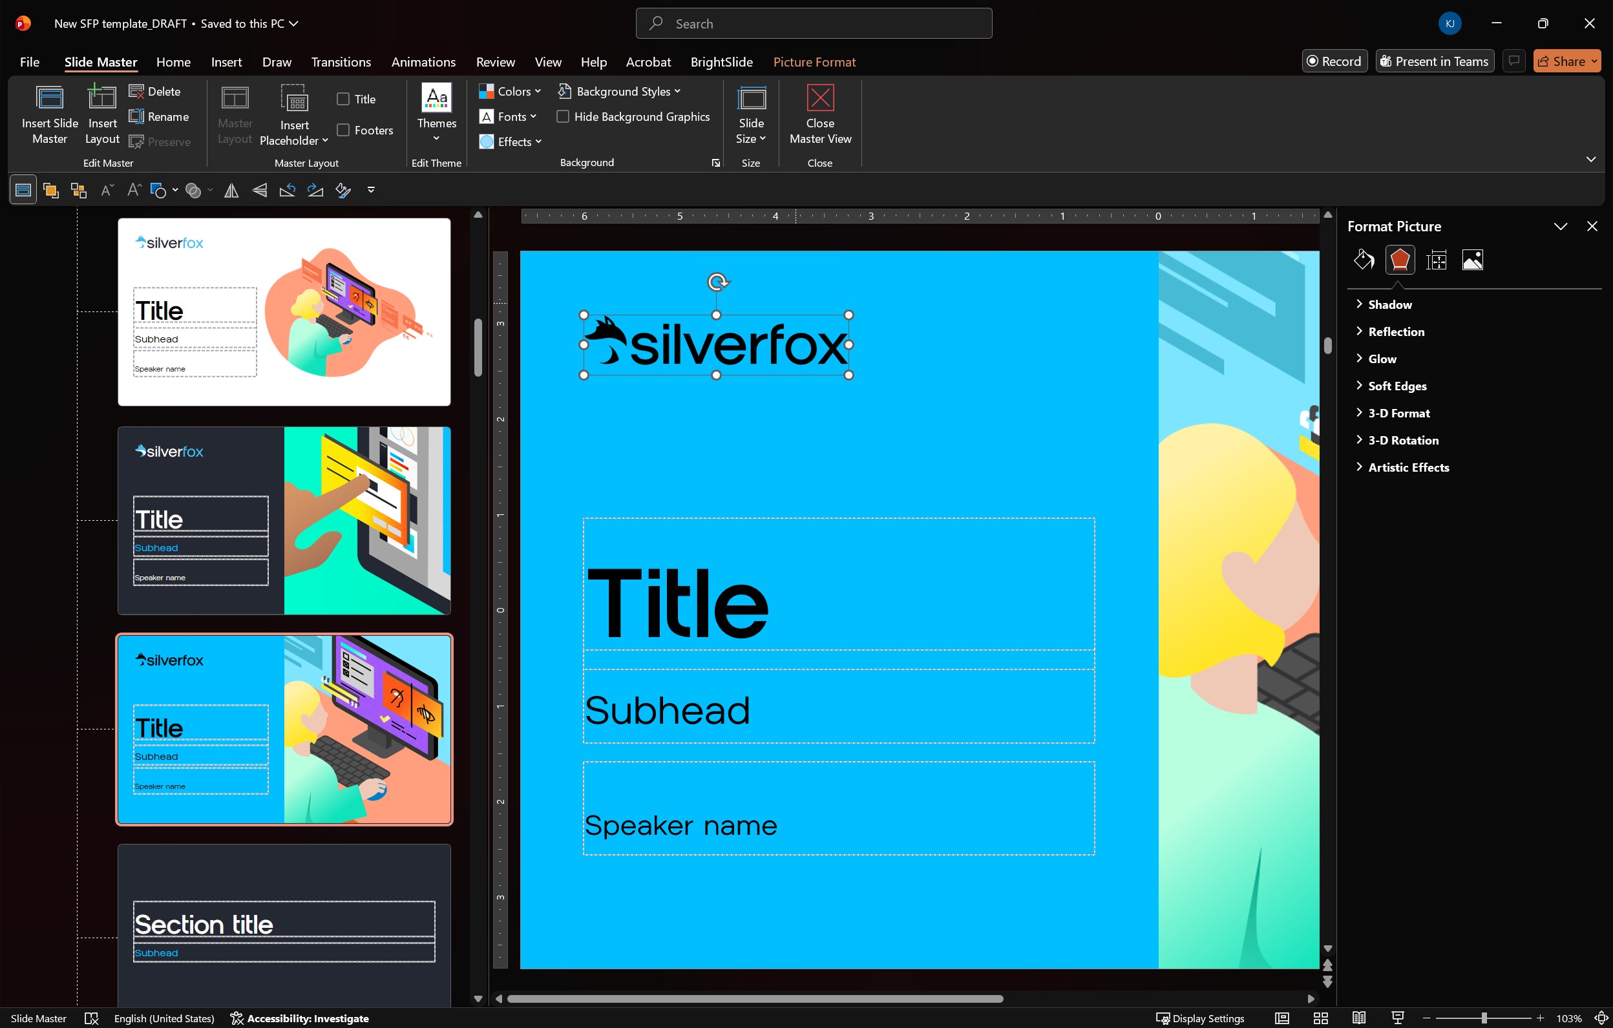Select the Insert Placeholder tool
This screenshot has width=1613, height=1028.
click(x=293, y=114)
